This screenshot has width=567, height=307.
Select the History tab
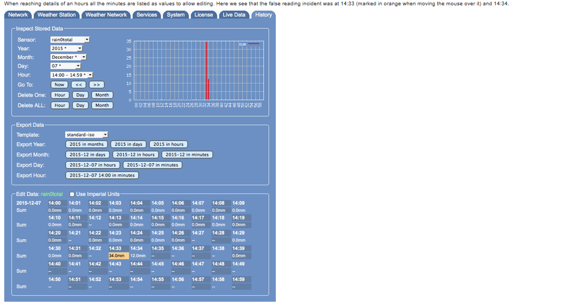coord(263,15)
